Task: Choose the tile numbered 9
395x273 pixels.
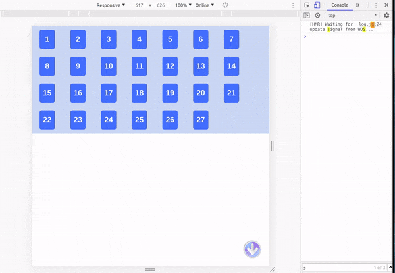Action: [78, 66]
